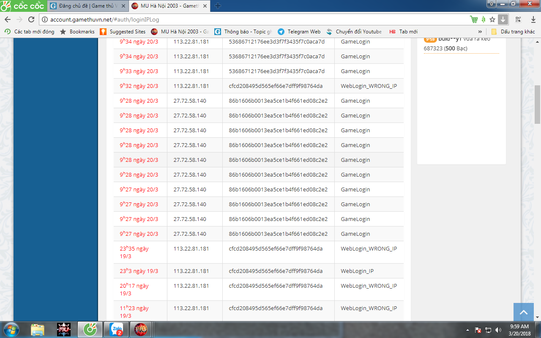Viewport: 541px width, 338px height.
Task: Open the QR code icon
Action: pos(518,19)
